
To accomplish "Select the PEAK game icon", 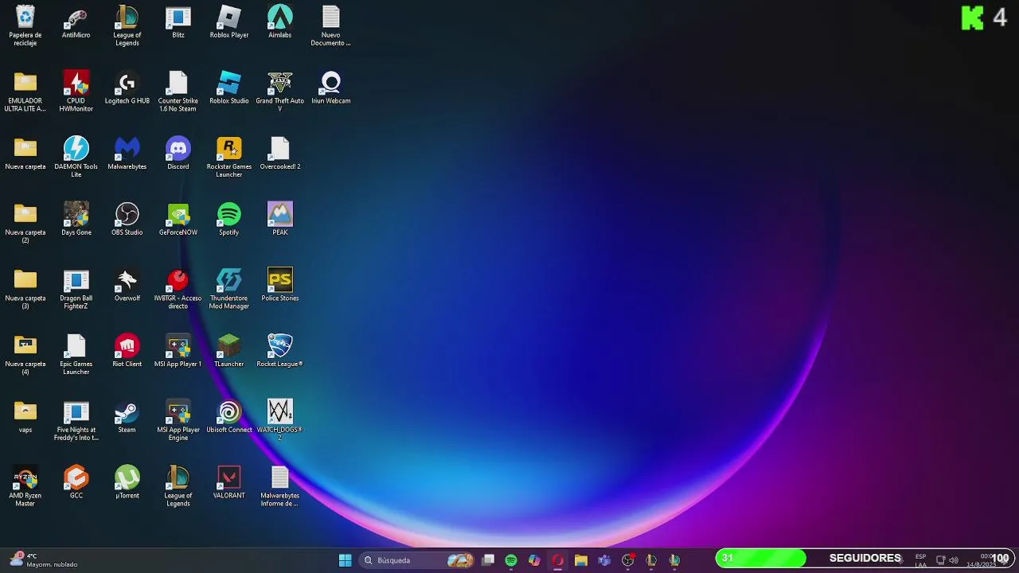I will (280, 219).
